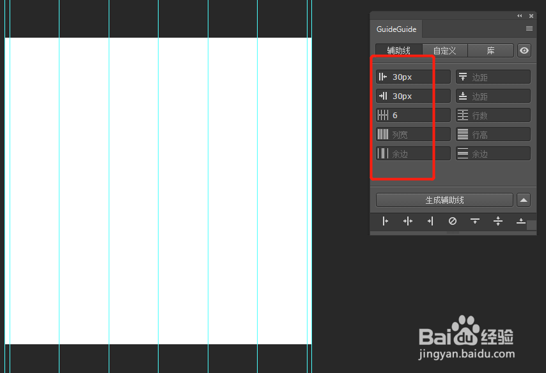Image resolution: width=546 pixels, height=373 pixels.
Task: Close the GuideGuide panel
Action: click(531, 16)
